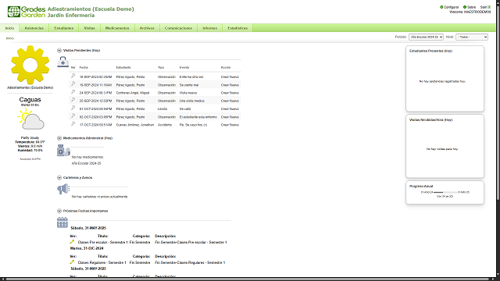Open the Período dropdown
Screen dimensions: 500x281
[x=426, y=37]
